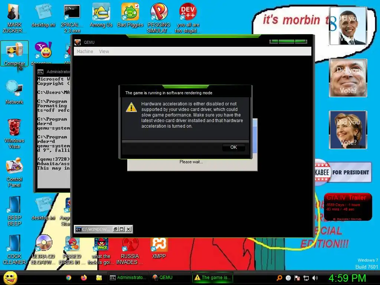The image size is (380, 285).
Task: Open the Control Panel icon
Action: coord(14,172)
